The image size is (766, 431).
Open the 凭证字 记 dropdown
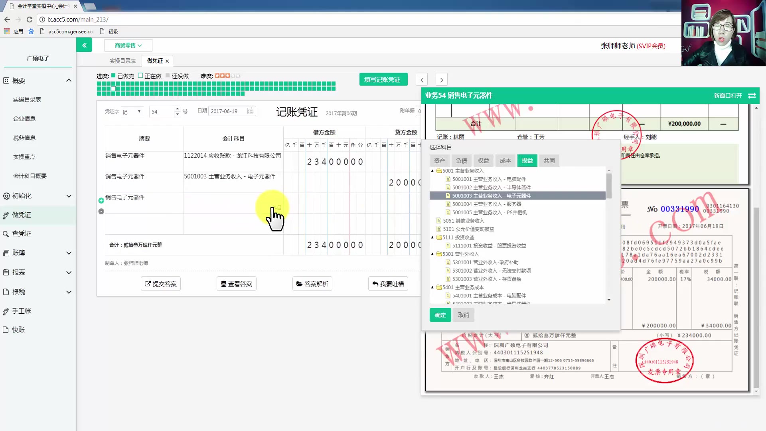[132, 112]
